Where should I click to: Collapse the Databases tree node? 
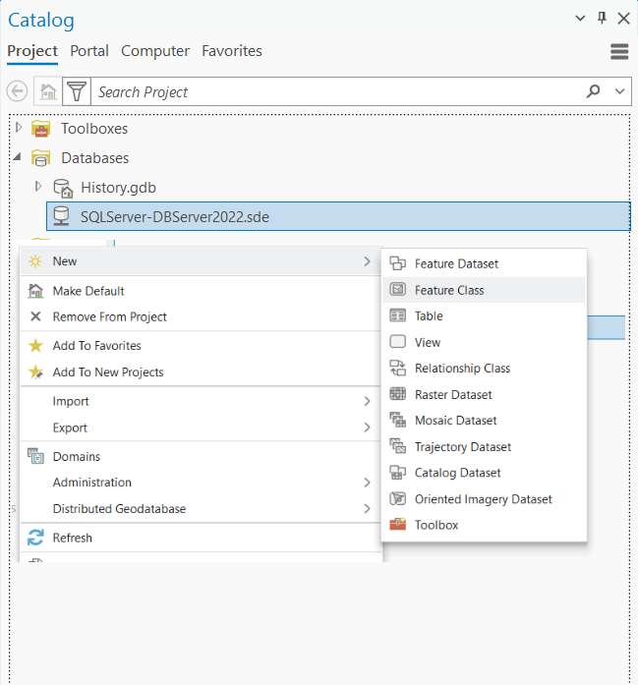(17, 156)
